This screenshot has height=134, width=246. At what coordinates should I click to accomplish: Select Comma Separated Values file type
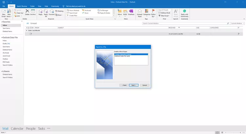131,54
